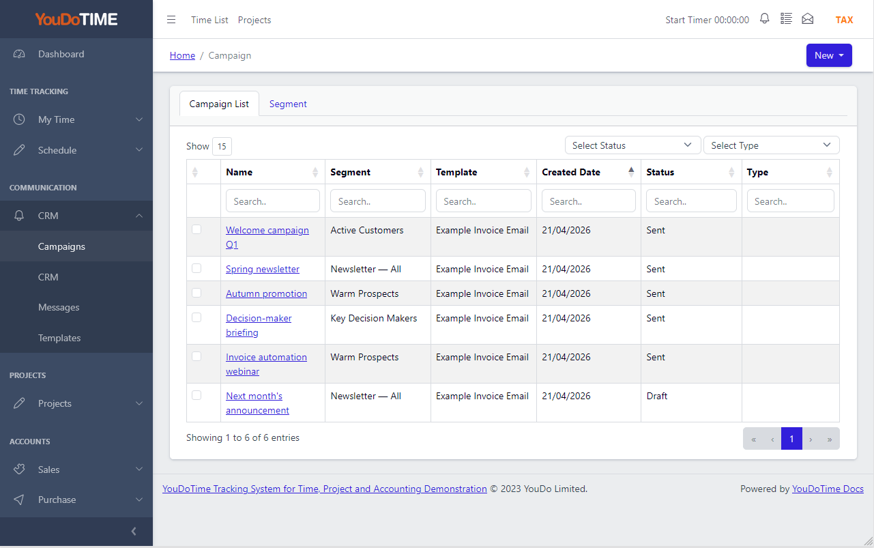Click the Segment column search field
874x548 pixels.
378,201
